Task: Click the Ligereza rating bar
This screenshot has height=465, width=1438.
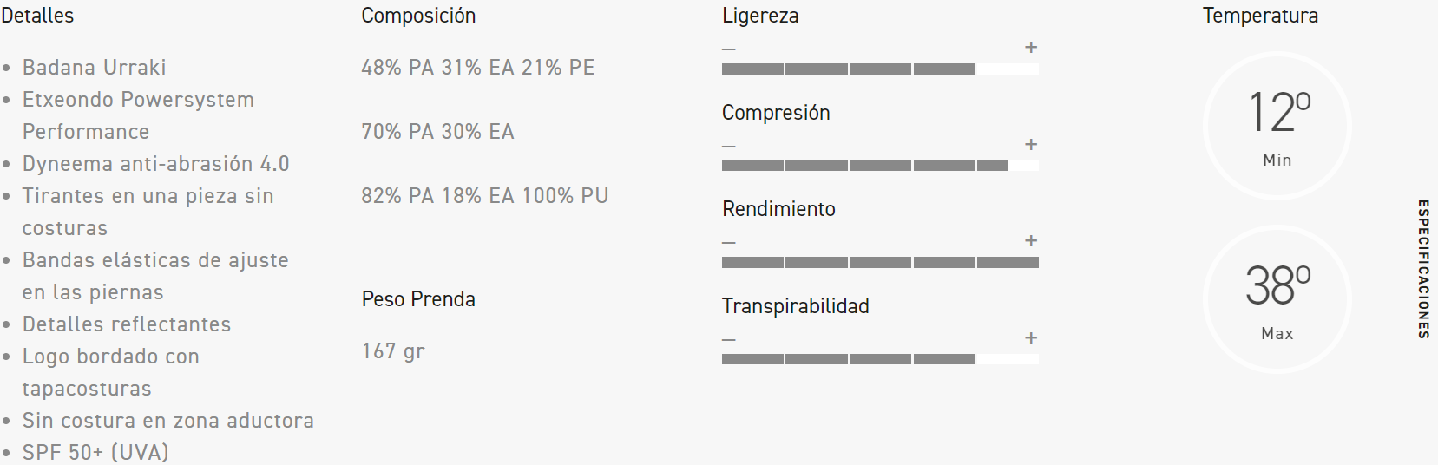Action: coord(880,69)
